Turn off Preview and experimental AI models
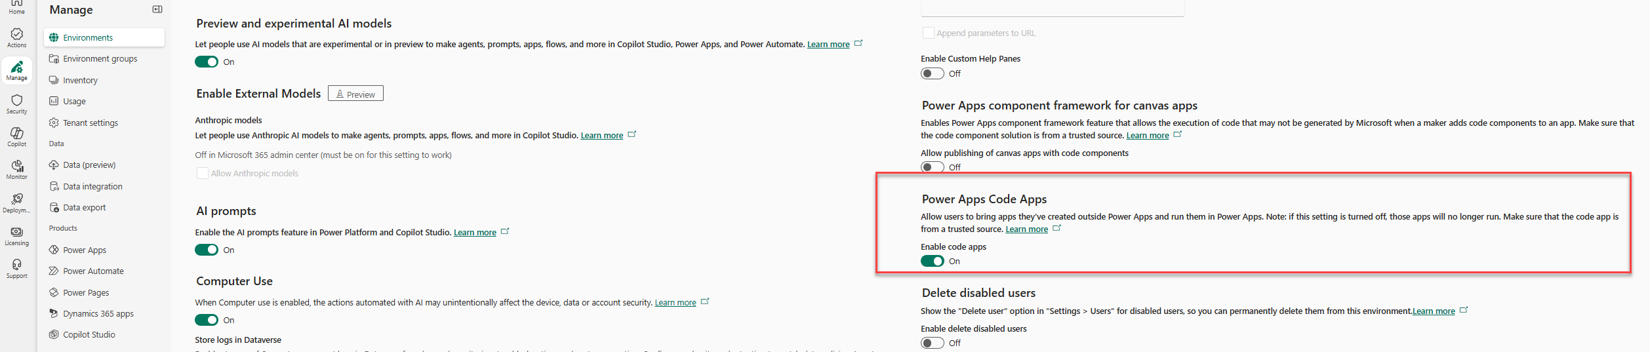 click(x=207, y=62)
